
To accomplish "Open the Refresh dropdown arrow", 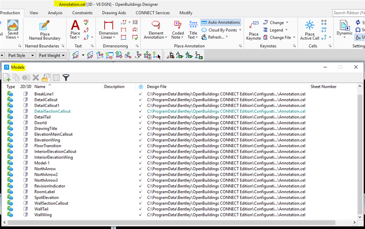I will [227, 37].
